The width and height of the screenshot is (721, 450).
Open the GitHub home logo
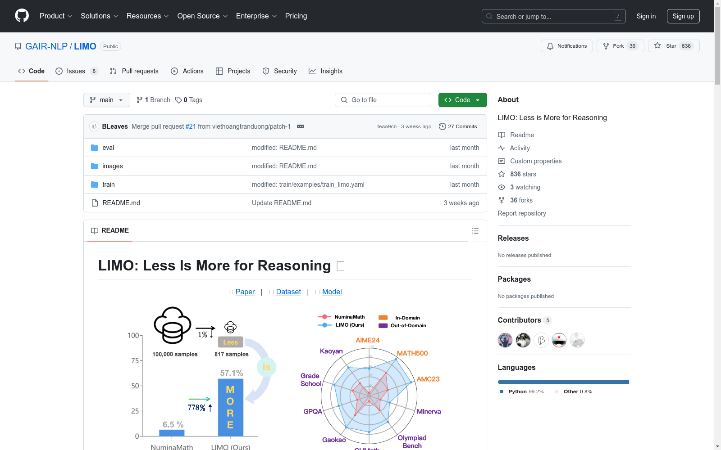[x=22, y=16]
